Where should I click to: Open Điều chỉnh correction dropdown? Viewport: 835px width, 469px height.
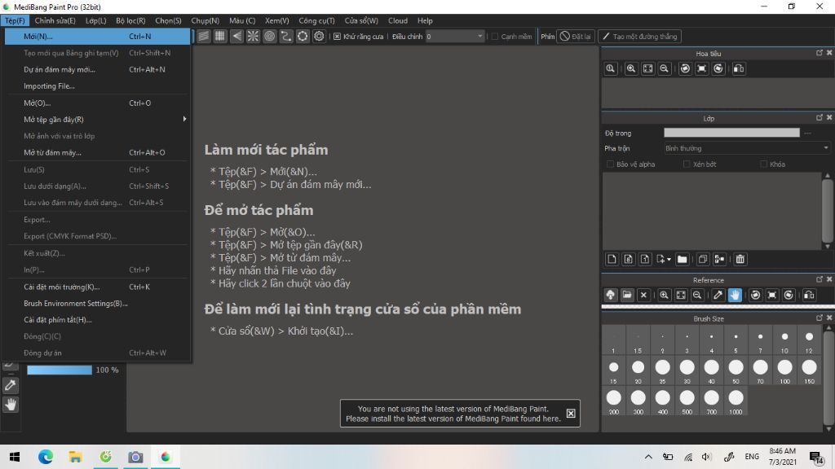(x=455, y=36)
